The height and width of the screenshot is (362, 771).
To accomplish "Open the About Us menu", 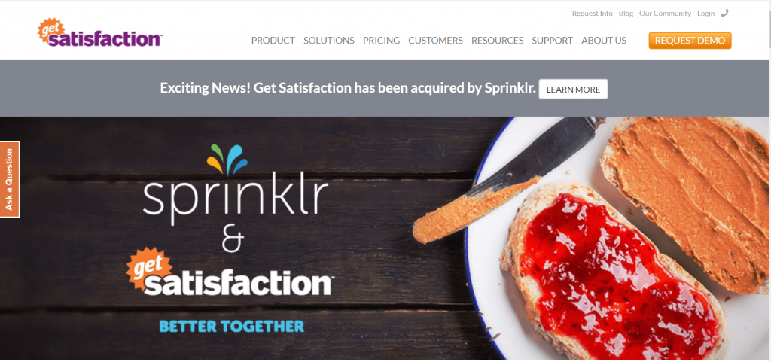I will tap(604, 41).
